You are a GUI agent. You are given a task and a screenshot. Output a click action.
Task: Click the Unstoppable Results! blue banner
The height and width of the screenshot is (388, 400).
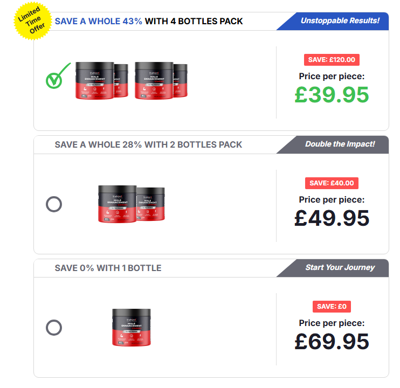(333, 21)
